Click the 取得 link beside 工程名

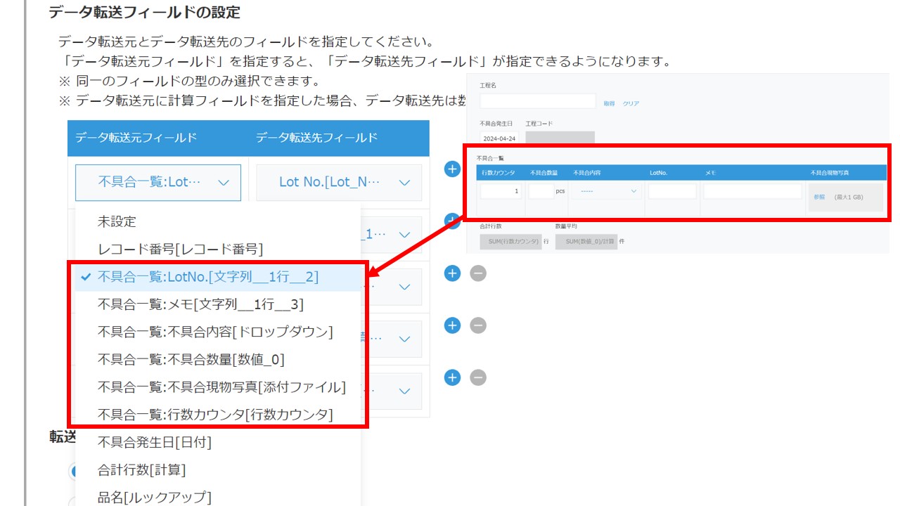coord(609,103)
